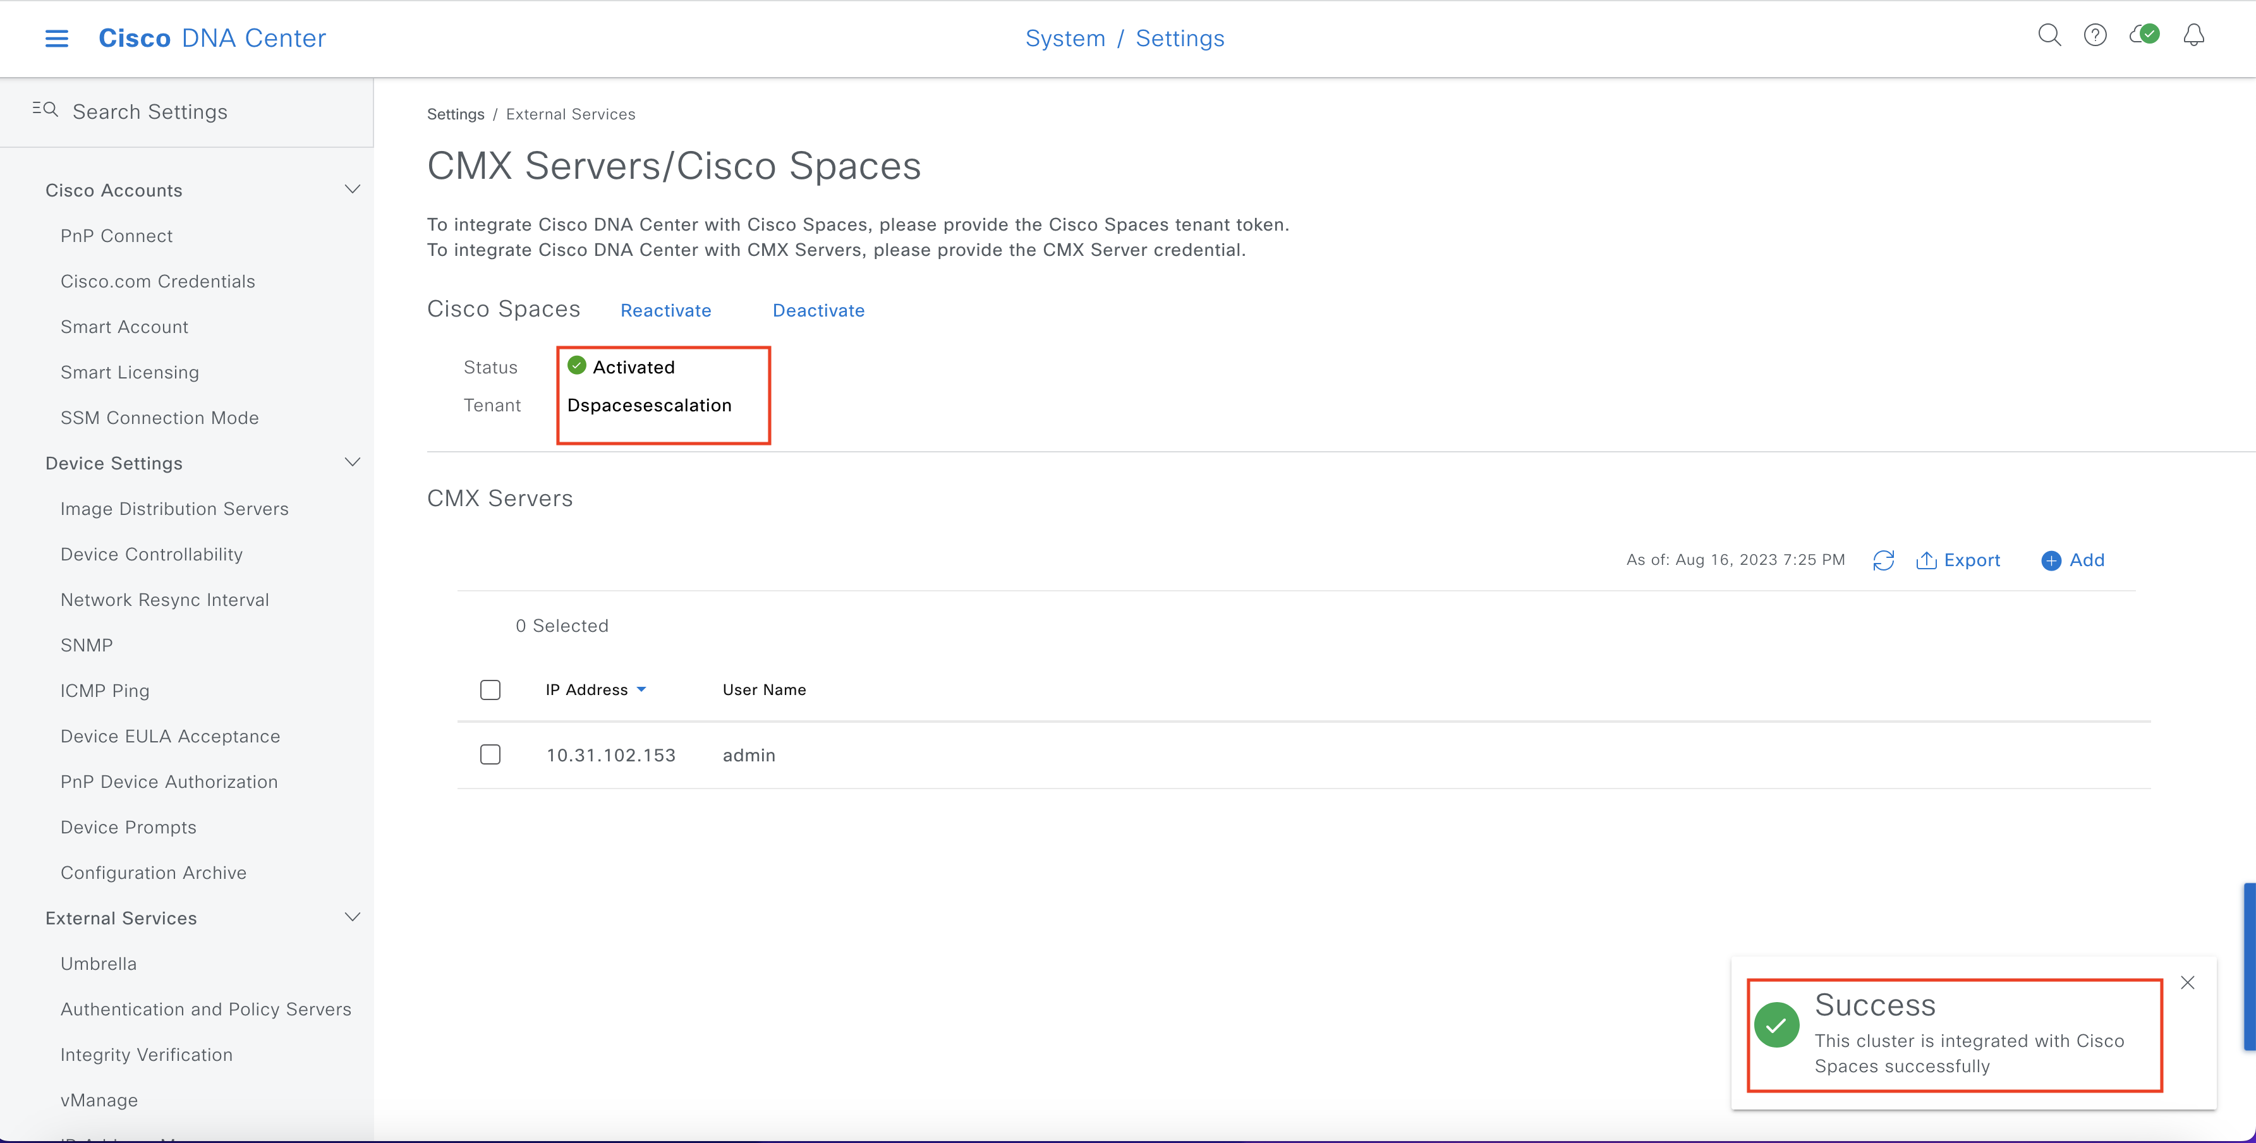Open Authentication and Policy Servers item
2256x1143 pixels.
(x=206, y=1009)
